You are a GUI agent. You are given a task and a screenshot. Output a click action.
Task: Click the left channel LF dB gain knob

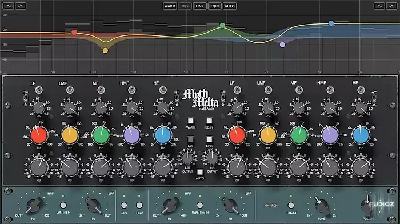39,167
